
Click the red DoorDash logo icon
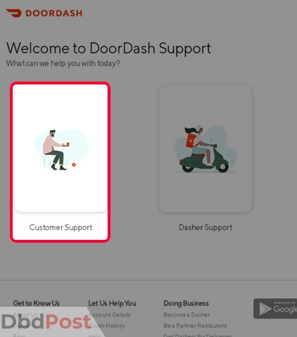click(x=13, y=13)
